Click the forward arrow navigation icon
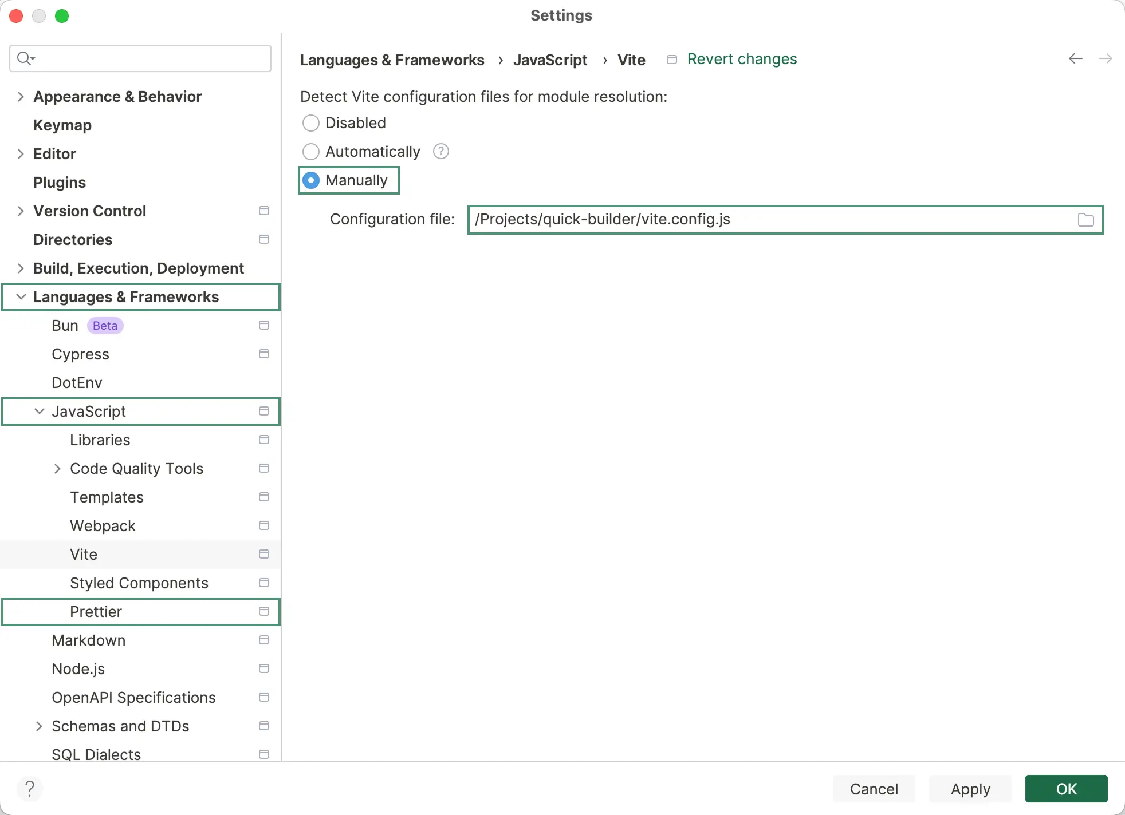This screenshot has width=1125, height=815. click(x=1106, y=59)
